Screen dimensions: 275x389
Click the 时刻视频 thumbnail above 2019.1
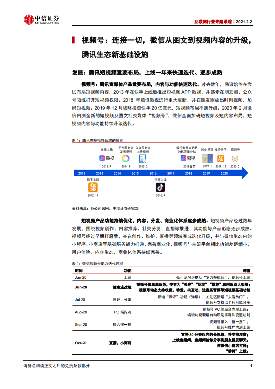coord(207,158)
